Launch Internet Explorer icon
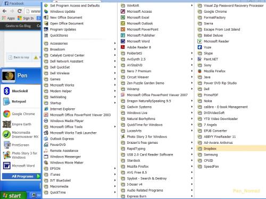The height and width of the screenshot is (199, 266). pos(46,109)
